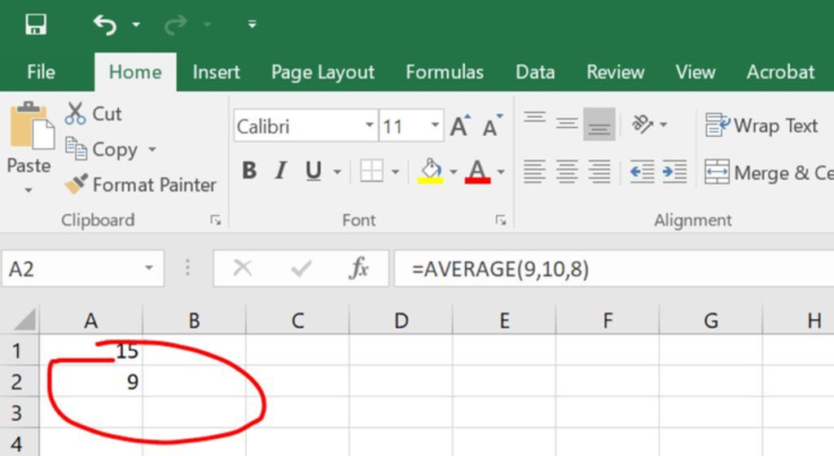Viewport: 834px width, 456px height.
Task: Open the font name Calibri dropdown
Action: [x=369, y=126]
